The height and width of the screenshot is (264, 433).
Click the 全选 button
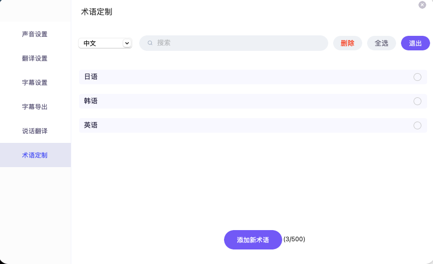click(382, 43)
